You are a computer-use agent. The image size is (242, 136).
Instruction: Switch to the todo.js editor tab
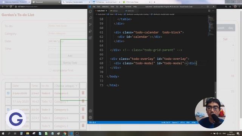point(115,11)
